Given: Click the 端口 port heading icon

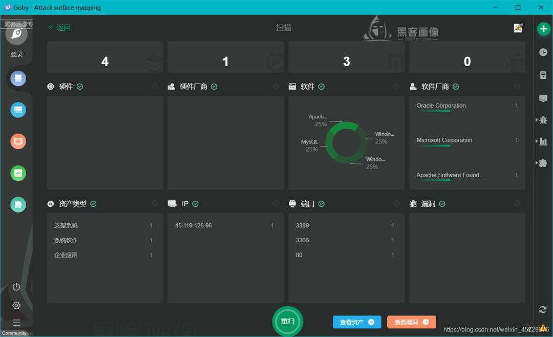Looking at the screenshot, I should pos(292,204).
